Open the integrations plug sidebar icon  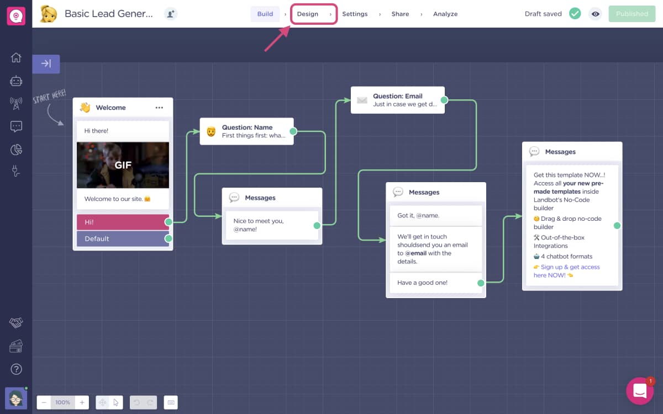[16, 172]
